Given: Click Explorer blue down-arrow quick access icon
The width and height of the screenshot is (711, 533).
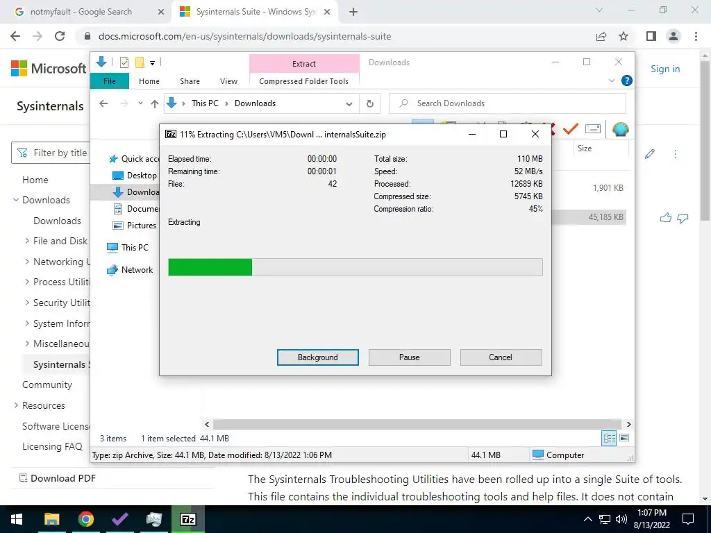Looking at the screenshot, I should pos(101,62).
